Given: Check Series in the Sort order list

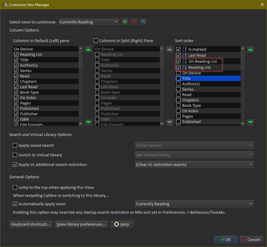Looking at the screenshot, I should tap(178, 89).
